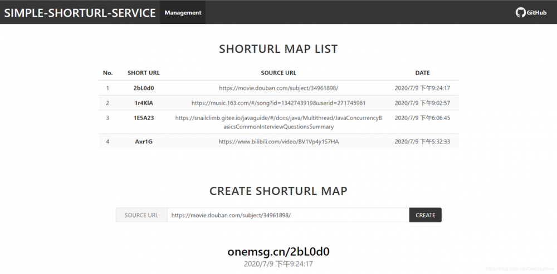Click the DATE column header
The width and height of the screenshot is (557, 274).
[422, 73]
